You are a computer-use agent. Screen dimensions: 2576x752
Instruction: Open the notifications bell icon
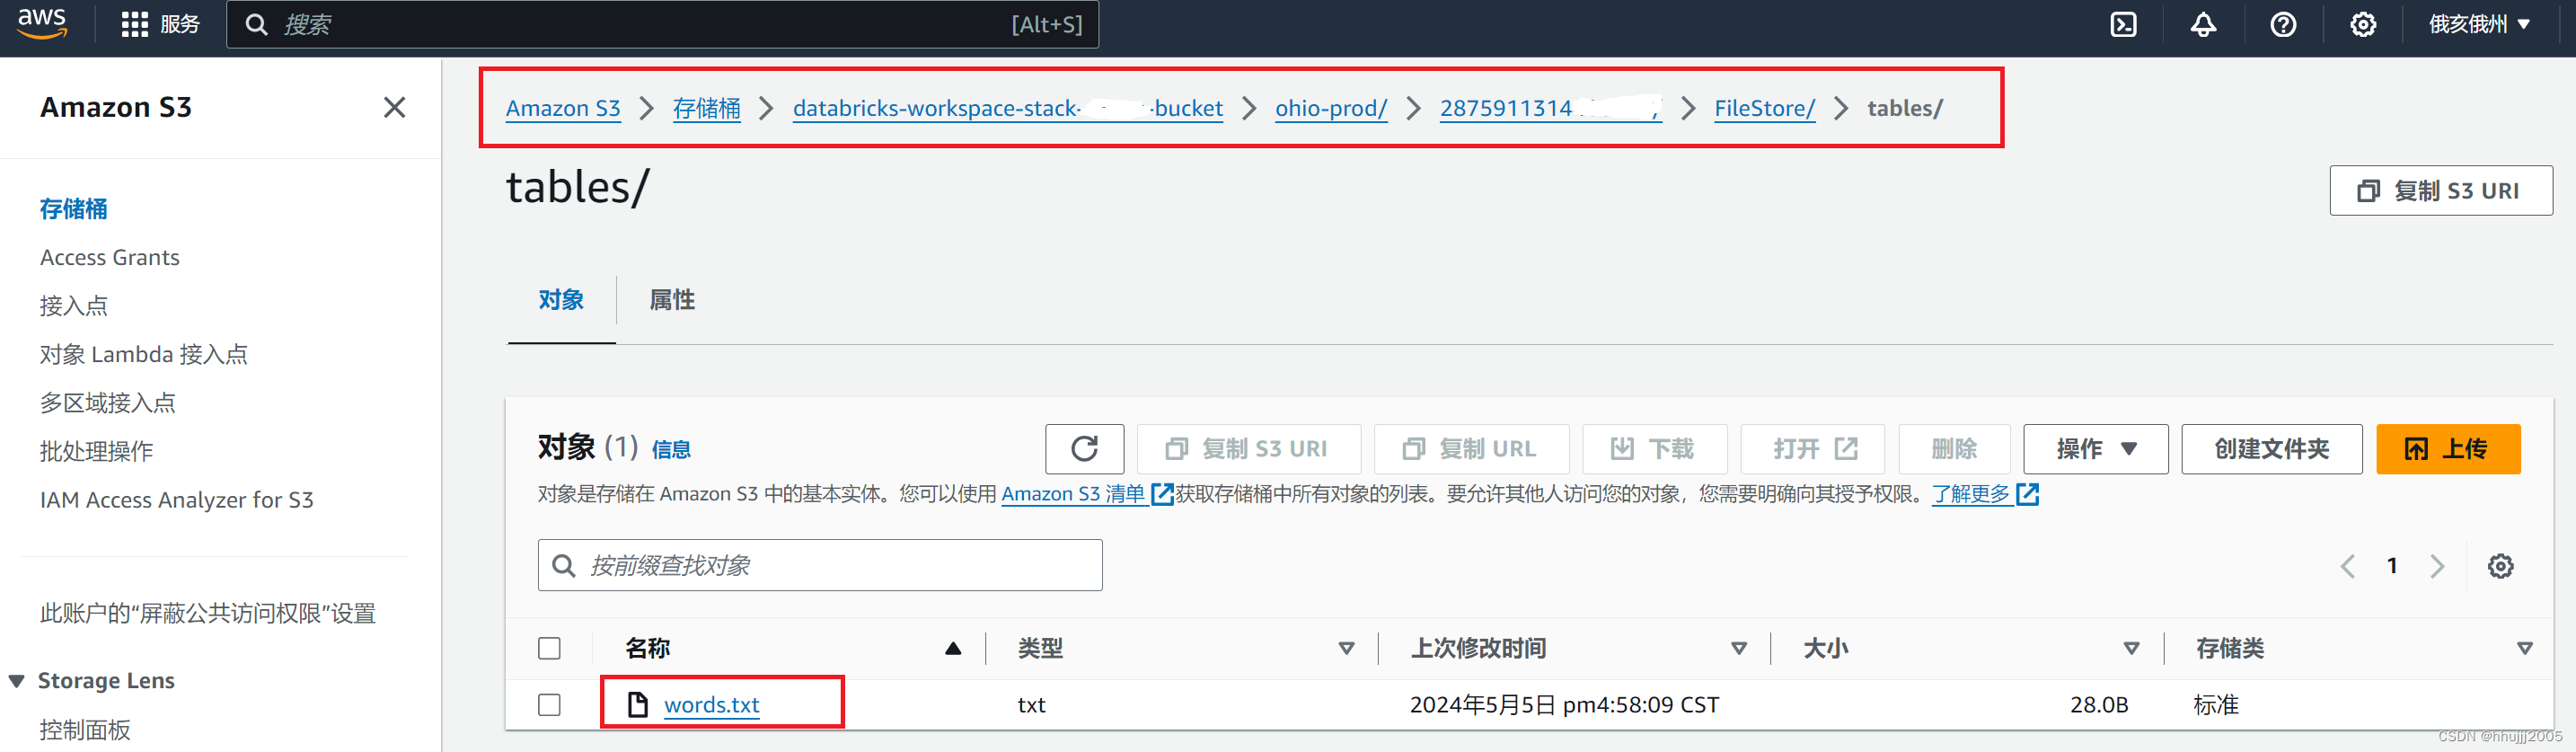2203,25
